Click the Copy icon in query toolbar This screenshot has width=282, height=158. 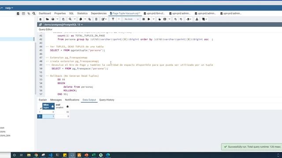[81, 19]
